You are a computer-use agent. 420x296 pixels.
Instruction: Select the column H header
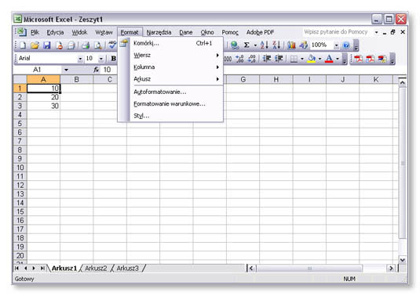(276, 79)
